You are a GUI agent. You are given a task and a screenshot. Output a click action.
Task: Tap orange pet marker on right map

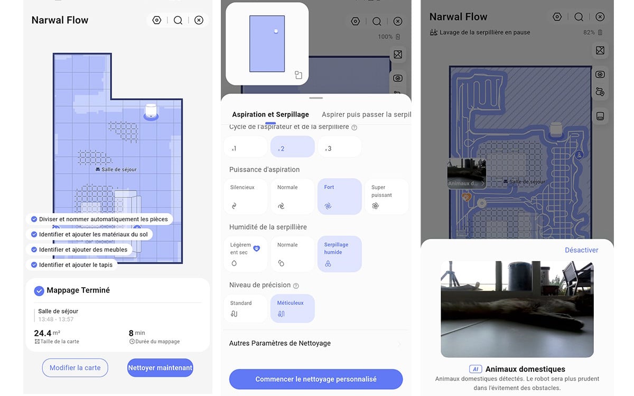click(467, 197)
